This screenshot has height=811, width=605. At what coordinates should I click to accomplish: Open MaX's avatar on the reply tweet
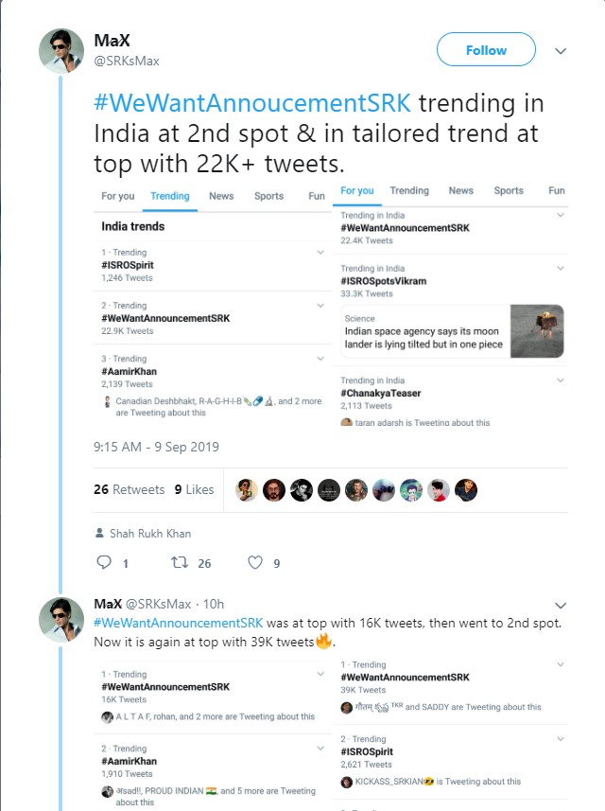click(61, 620)
